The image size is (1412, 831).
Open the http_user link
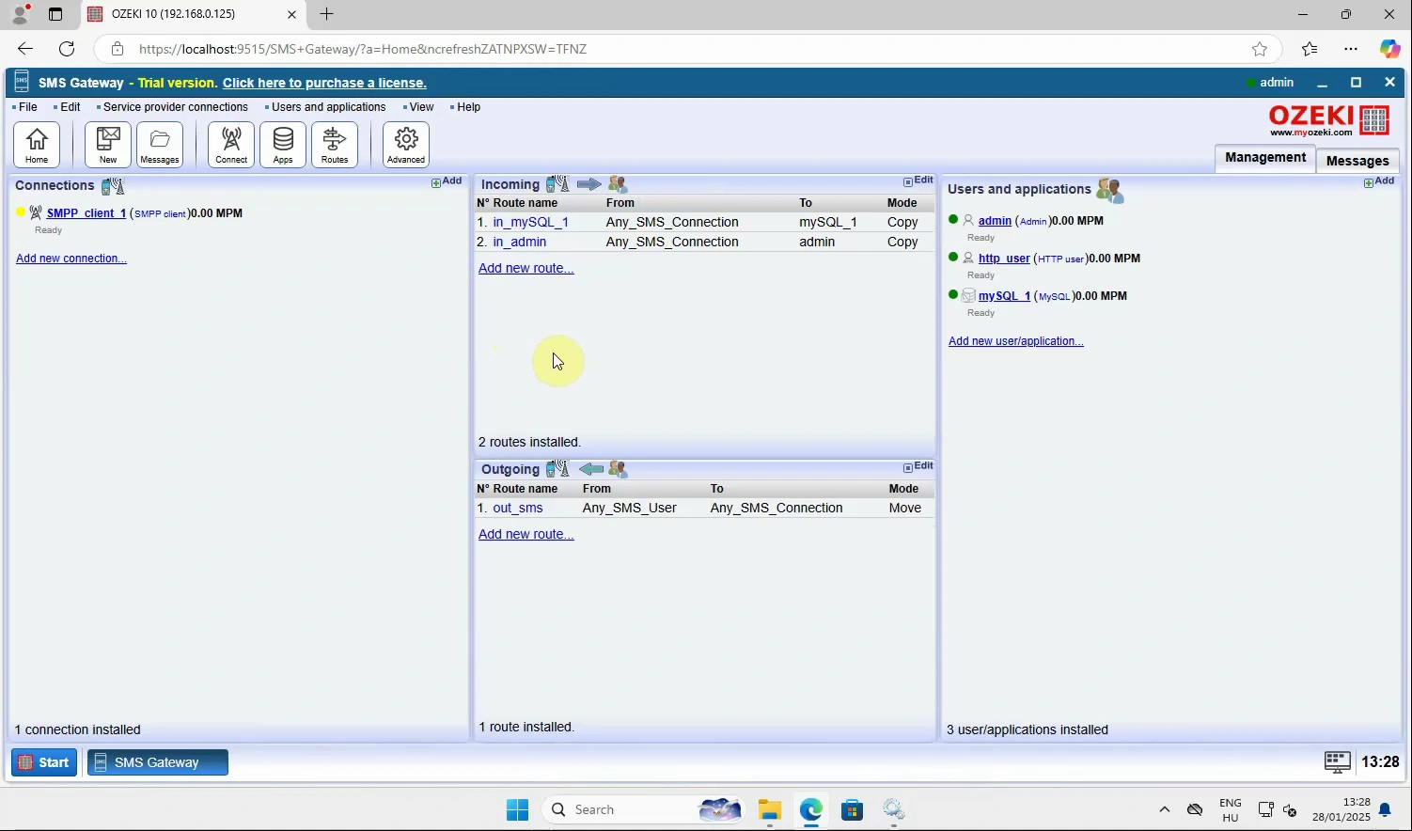pyautogui.click(x=1004, y=259)
